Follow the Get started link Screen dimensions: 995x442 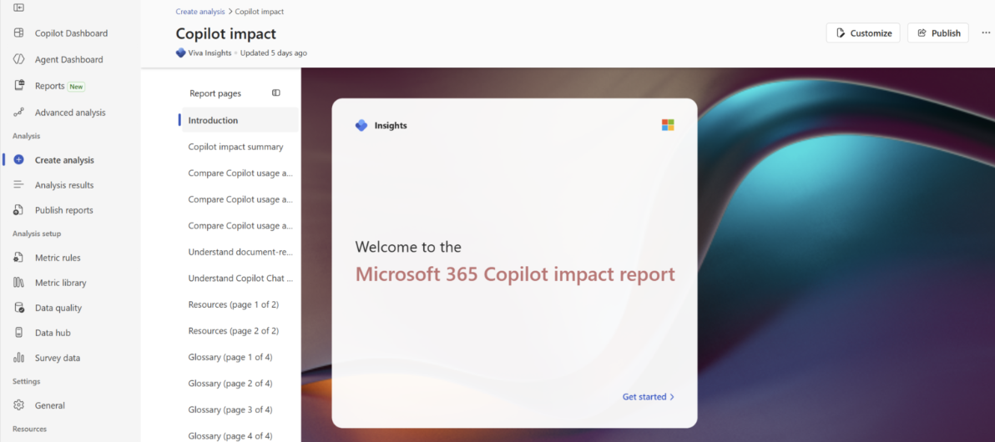pos(649,397)
